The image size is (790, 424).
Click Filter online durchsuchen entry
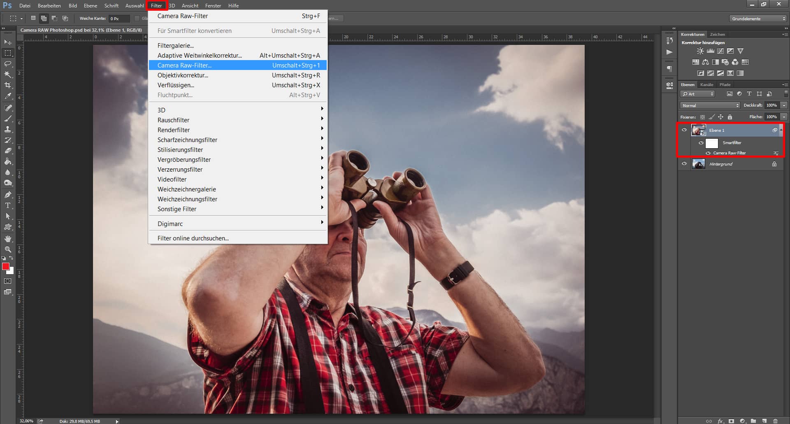pyautogui.click(x=193, y=238)
